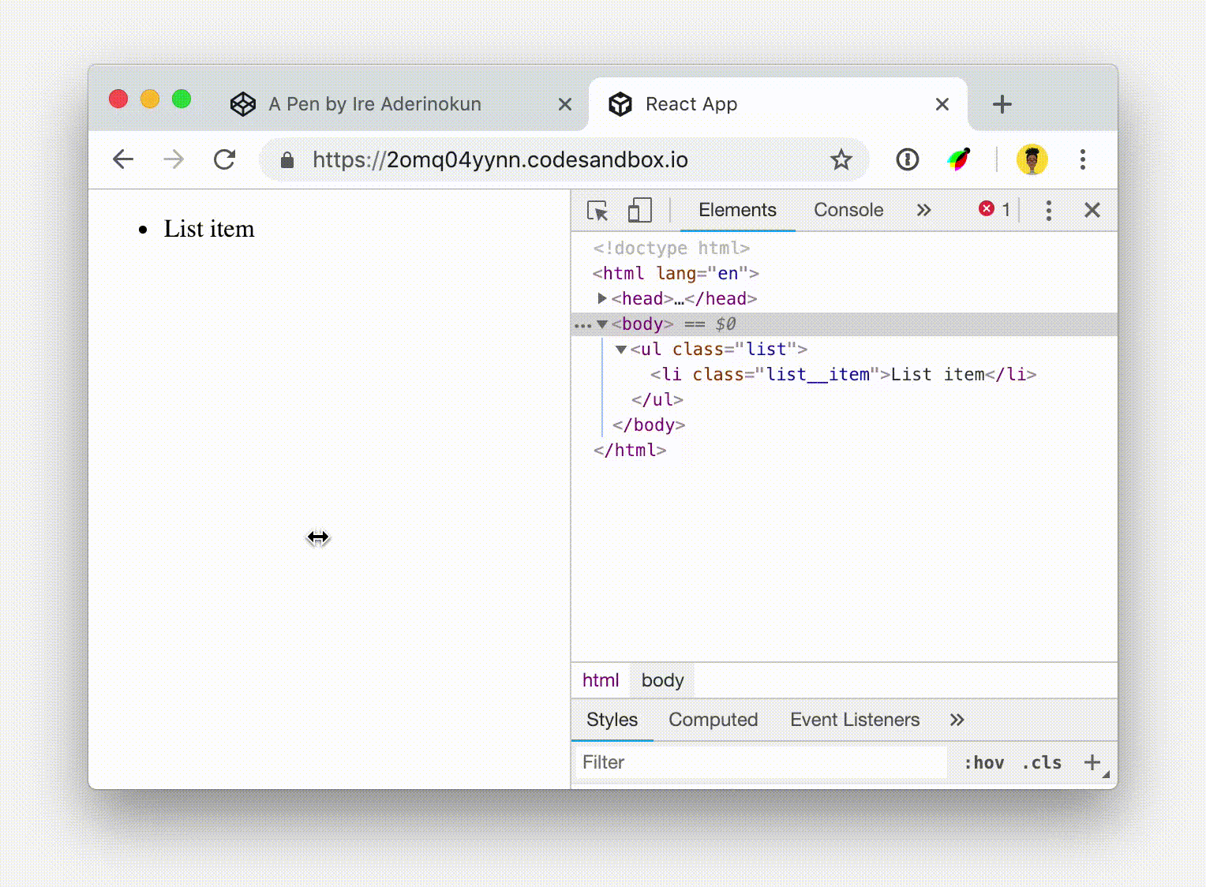Toggle the device toolbar icon
1206x887 pixels.
639,210
